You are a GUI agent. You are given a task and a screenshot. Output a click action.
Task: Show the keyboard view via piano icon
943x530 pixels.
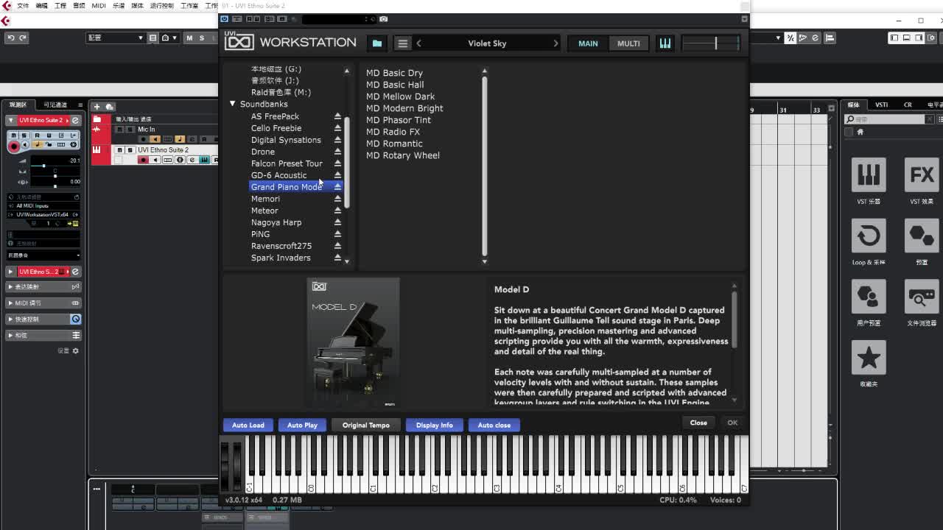665,43
